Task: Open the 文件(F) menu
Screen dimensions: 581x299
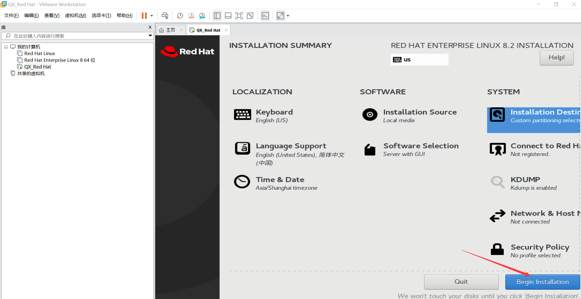Action: pyautogui.click(x=12, y=16)
